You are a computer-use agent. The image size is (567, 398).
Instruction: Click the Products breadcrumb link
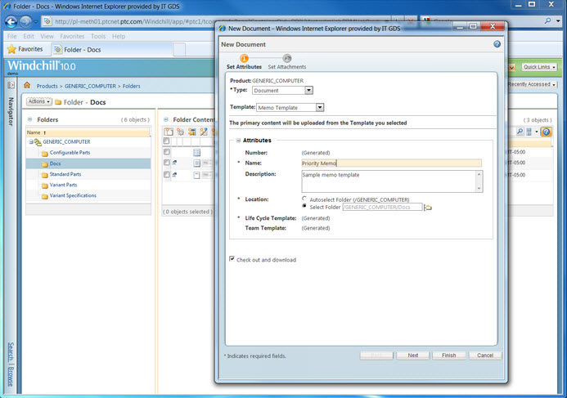[47, 86]
